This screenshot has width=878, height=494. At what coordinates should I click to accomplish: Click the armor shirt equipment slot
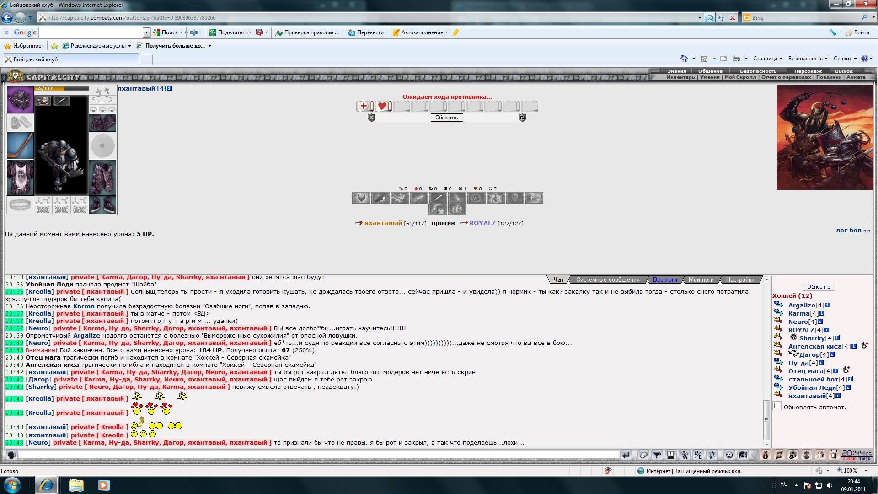[20, 178]
